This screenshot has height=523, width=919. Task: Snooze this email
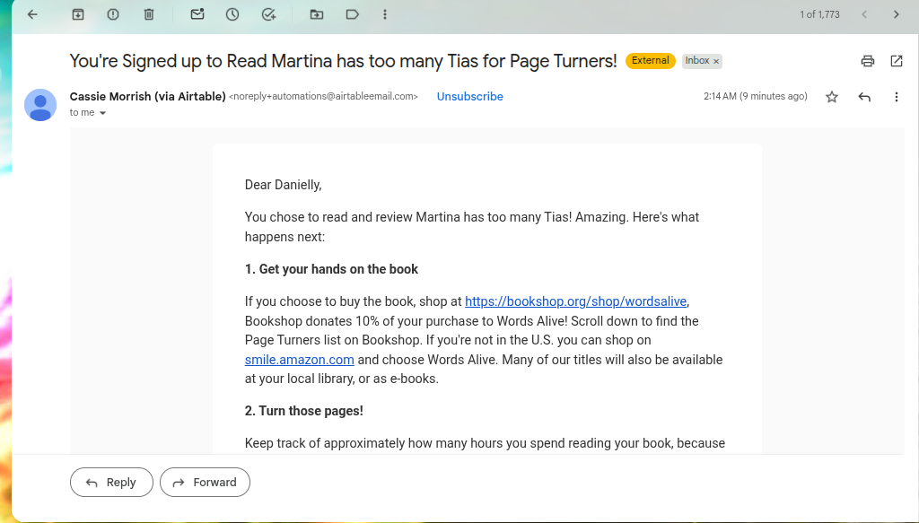[232, 14]
